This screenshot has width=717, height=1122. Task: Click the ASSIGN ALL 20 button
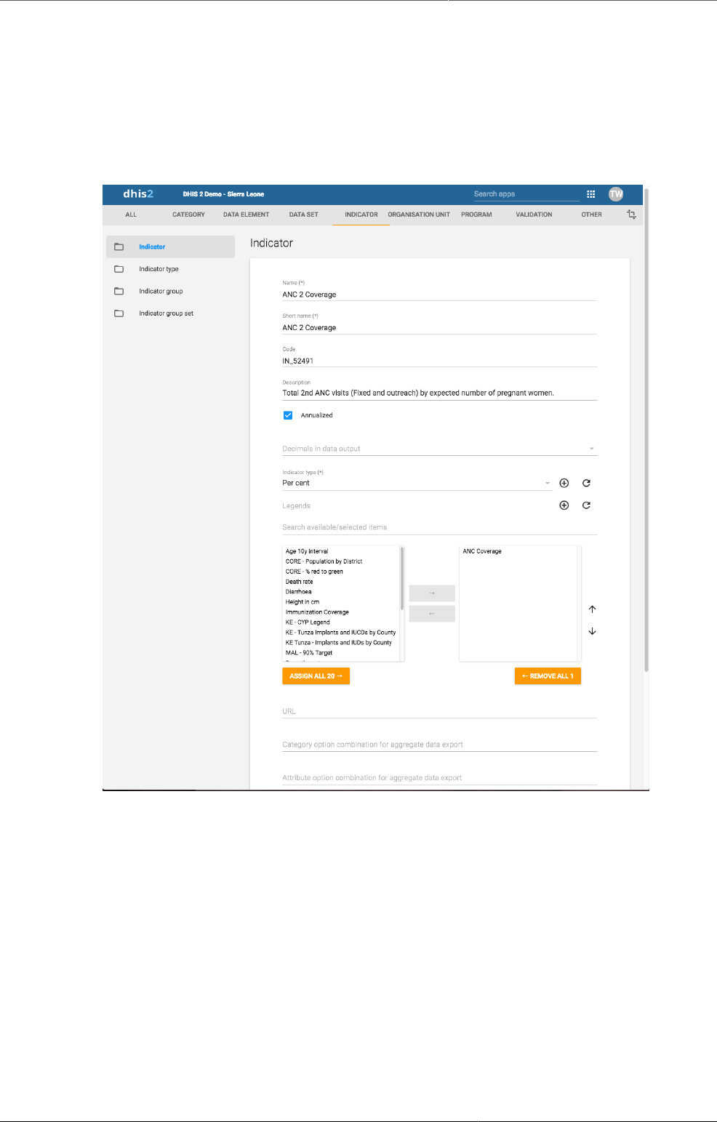click(316, 676)
